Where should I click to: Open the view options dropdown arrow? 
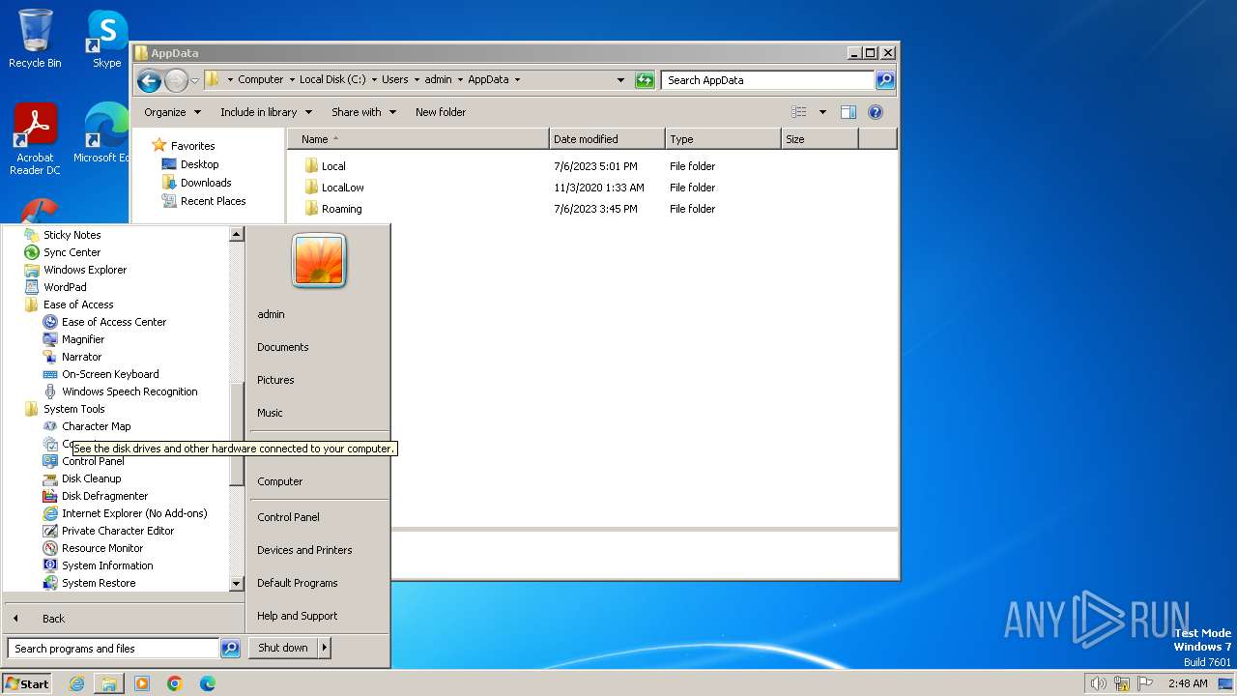point(822,112)
